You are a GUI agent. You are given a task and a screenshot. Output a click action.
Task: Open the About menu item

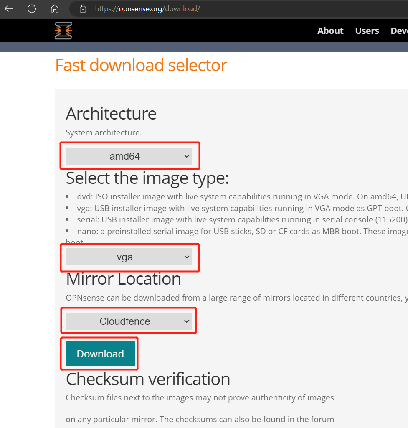330,31
